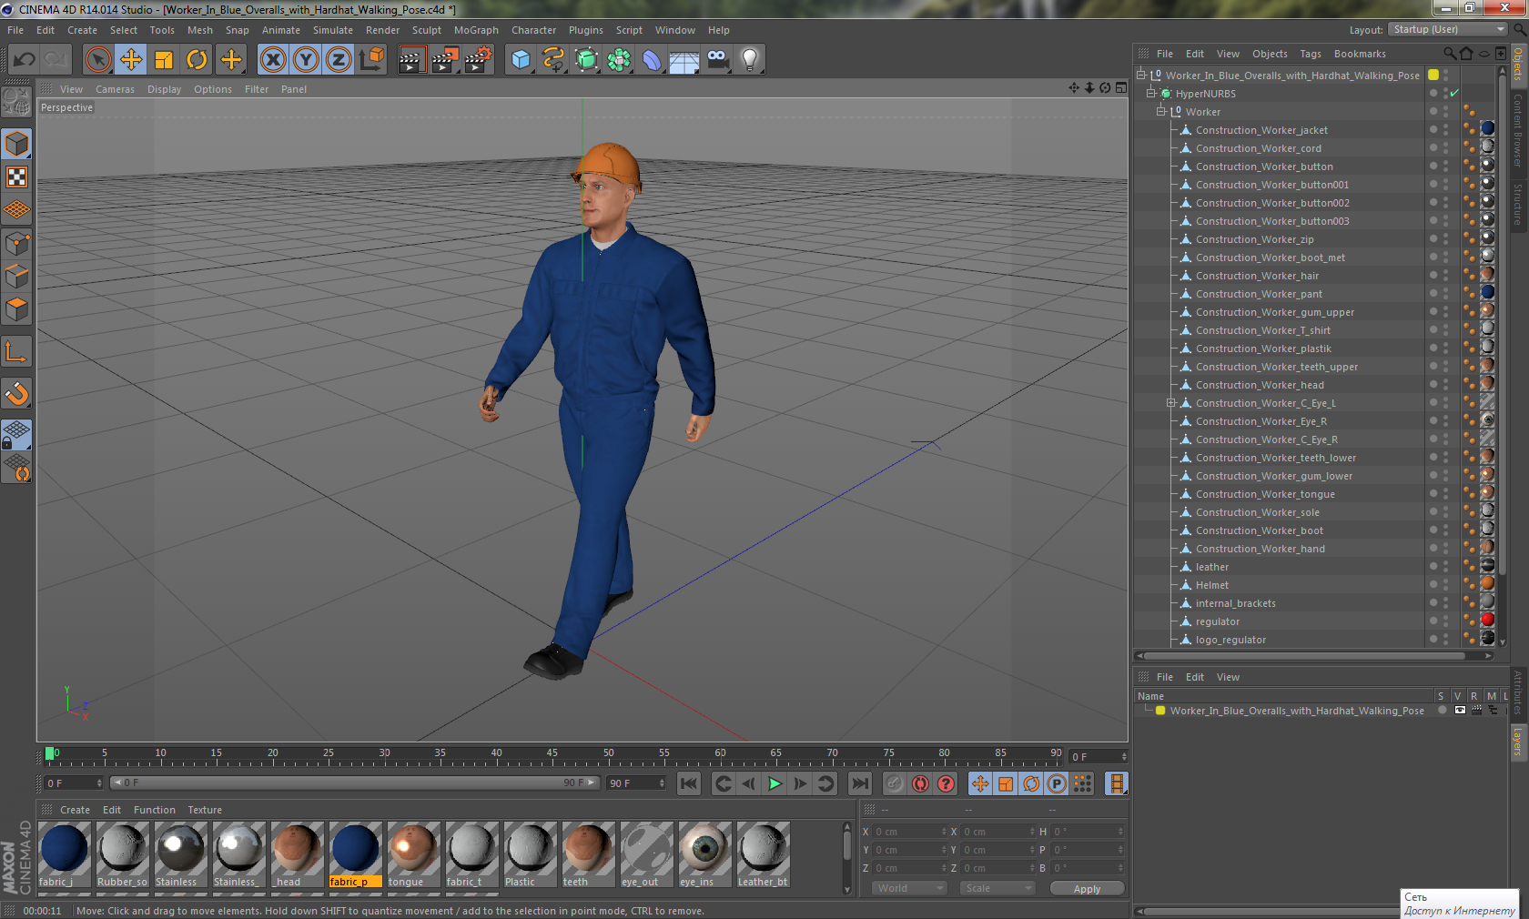Select the Leather_bt material swatch
This screenshot has height=919, width=1529.
click(x=764, y=854)
